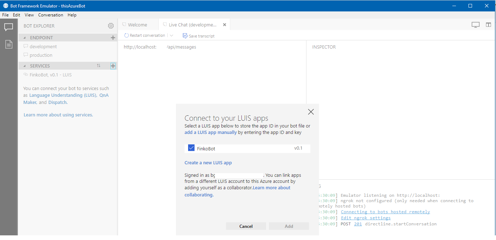Viewport: 496px width, 240px height.
Task: Open the chat bot explorer sidebar icon
Action: [x=9, y=27]
